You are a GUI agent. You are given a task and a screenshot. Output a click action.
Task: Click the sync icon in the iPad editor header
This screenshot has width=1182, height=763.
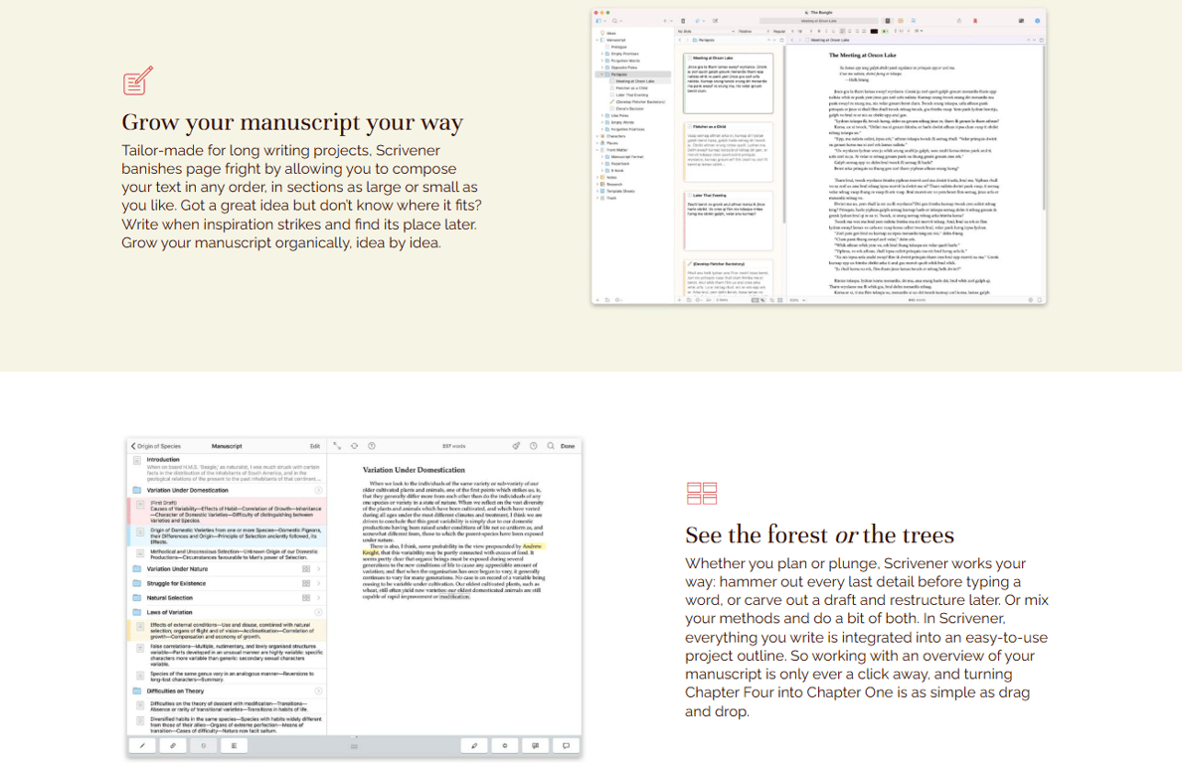click(354, 446)
